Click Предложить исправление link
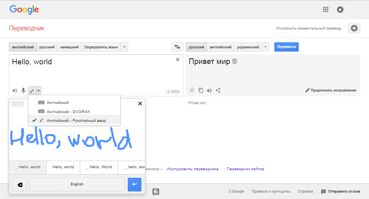This screenshot has height=199, width=369. tap(331, 90)
